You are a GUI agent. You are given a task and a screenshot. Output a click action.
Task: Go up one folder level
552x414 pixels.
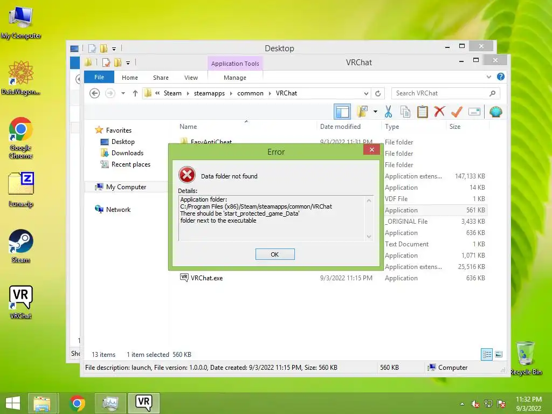coord(135,93)
